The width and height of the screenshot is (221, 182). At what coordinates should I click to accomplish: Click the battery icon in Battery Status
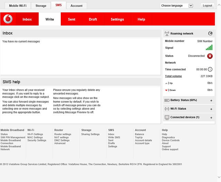(167, 100)
